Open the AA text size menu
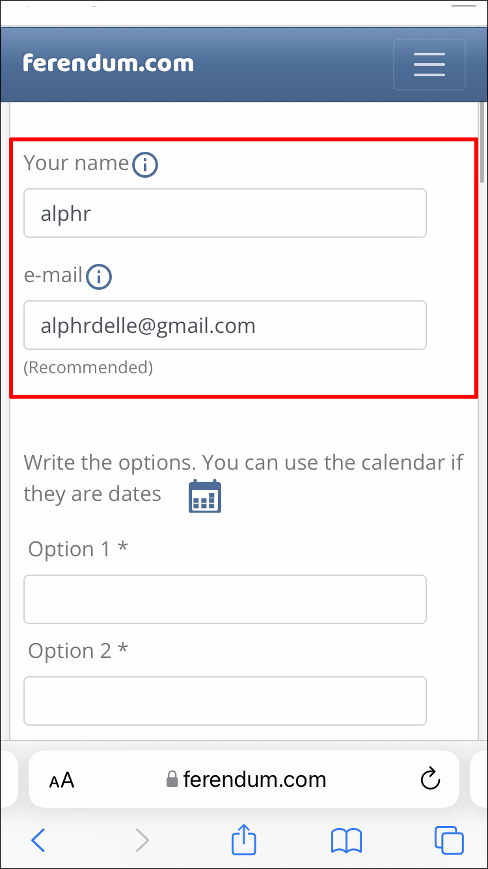 coord(62,780)
